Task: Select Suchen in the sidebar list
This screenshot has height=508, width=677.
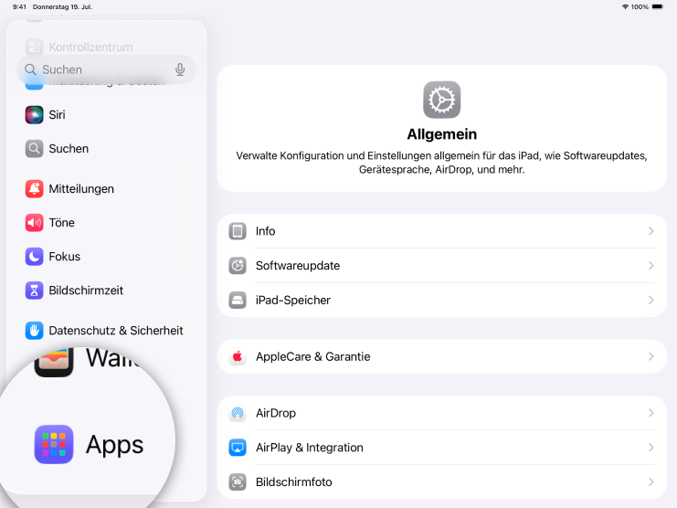Action: (69, 149)
